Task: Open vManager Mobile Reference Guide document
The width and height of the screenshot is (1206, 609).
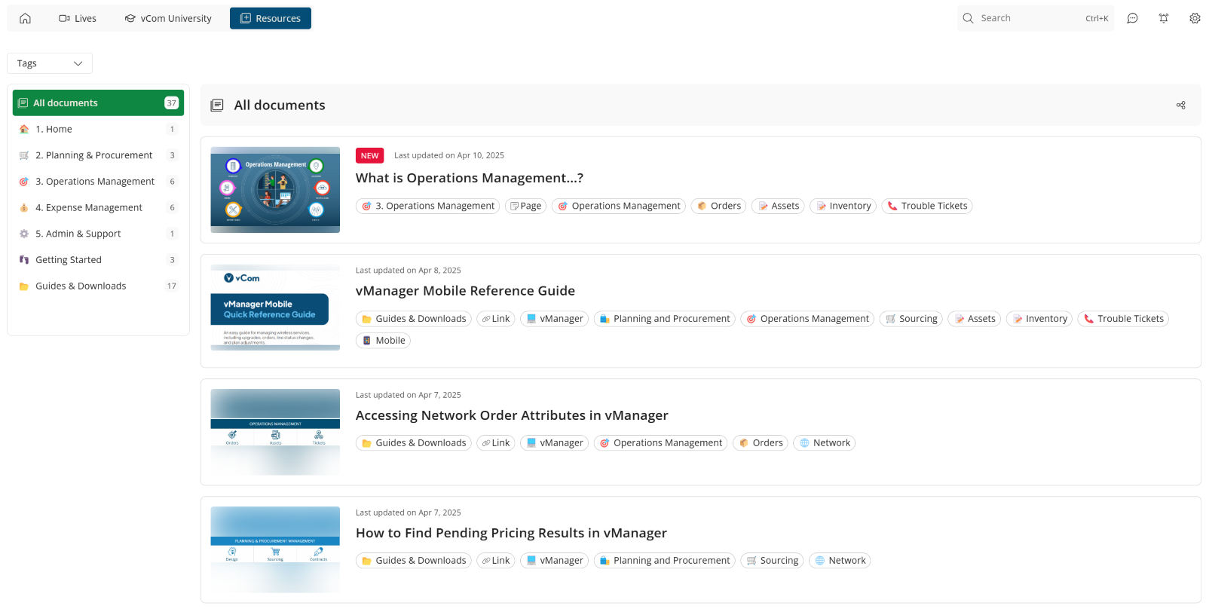Action: [x=465, y=291]
